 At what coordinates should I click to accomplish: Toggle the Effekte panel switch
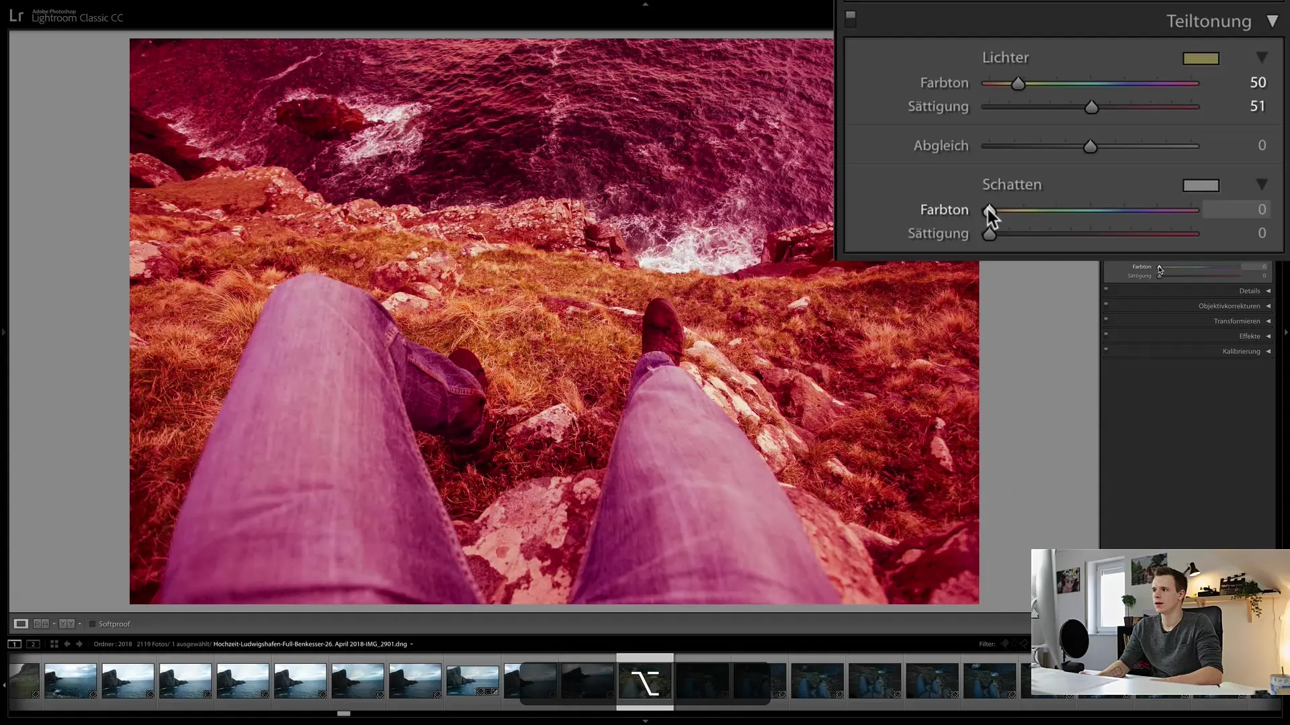(1106, 334)
